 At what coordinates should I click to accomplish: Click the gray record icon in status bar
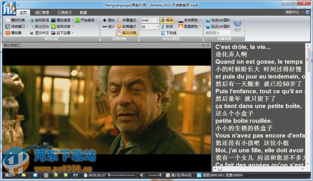click(x=46, y=175)
